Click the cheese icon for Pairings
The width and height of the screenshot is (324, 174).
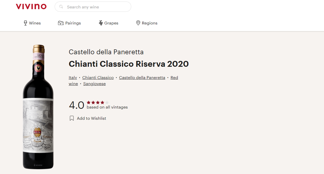[61, 23]
